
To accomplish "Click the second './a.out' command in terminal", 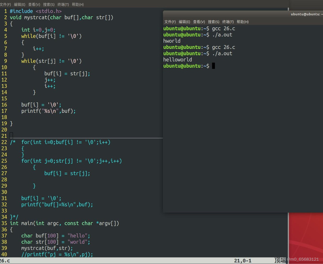I will 222,54.
